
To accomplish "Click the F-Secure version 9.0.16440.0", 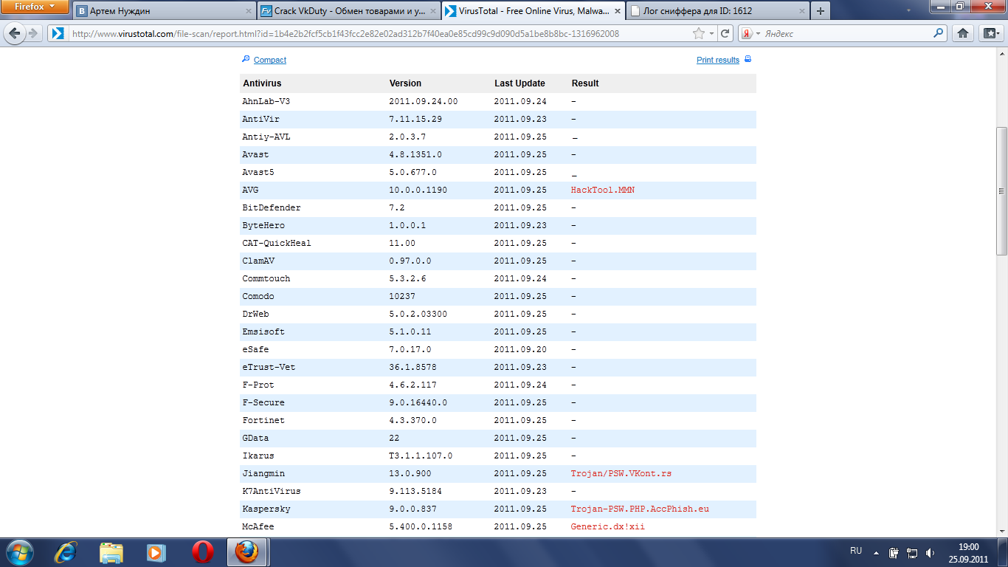I will [418, 402].
